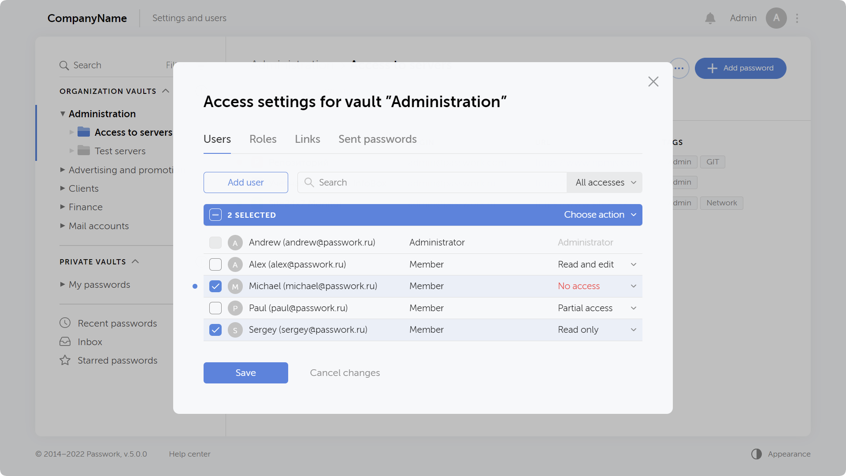Screen dimensions: 846x476
Task: Expand the Choose action dropdown
Action: tap(600, 215)
